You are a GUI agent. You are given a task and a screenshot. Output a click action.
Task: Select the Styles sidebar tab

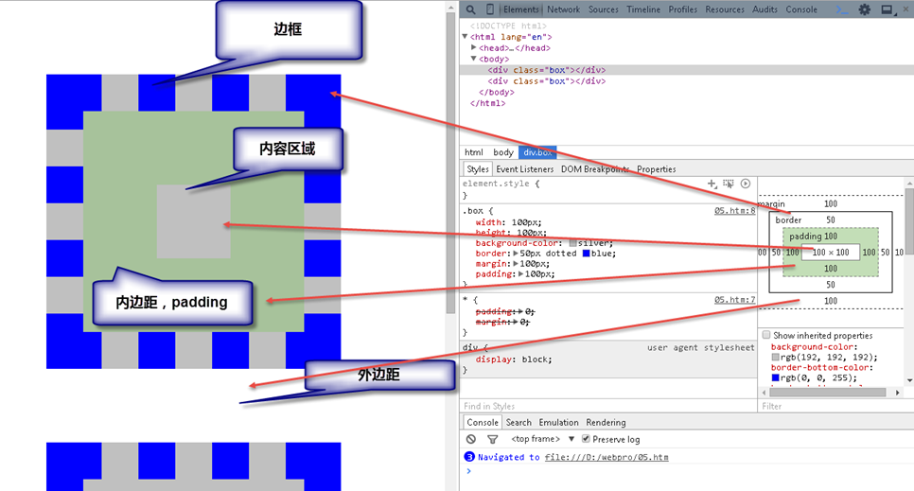[x=478, y=169]
